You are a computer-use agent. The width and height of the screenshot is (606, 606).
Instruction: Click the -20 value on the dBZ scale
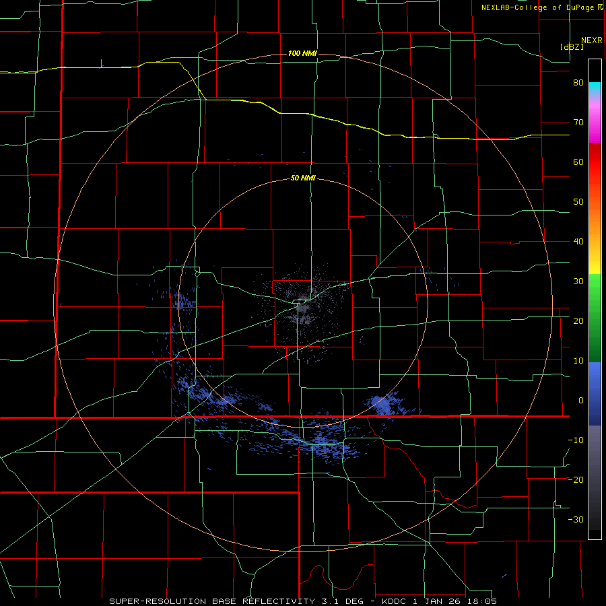point(576,480)
